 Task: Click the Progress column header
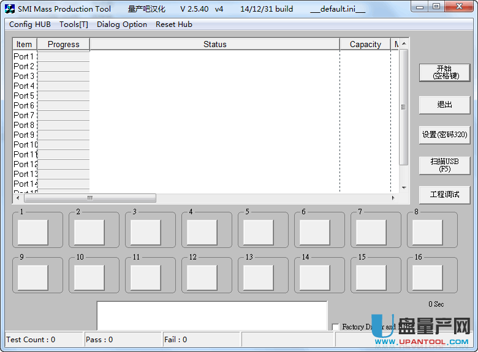click(x=63, y=44)
